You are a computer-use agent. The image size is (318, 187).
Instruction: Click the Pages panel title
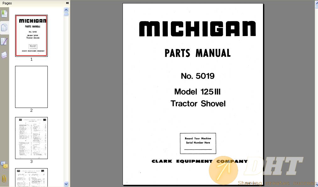point(7,3)
